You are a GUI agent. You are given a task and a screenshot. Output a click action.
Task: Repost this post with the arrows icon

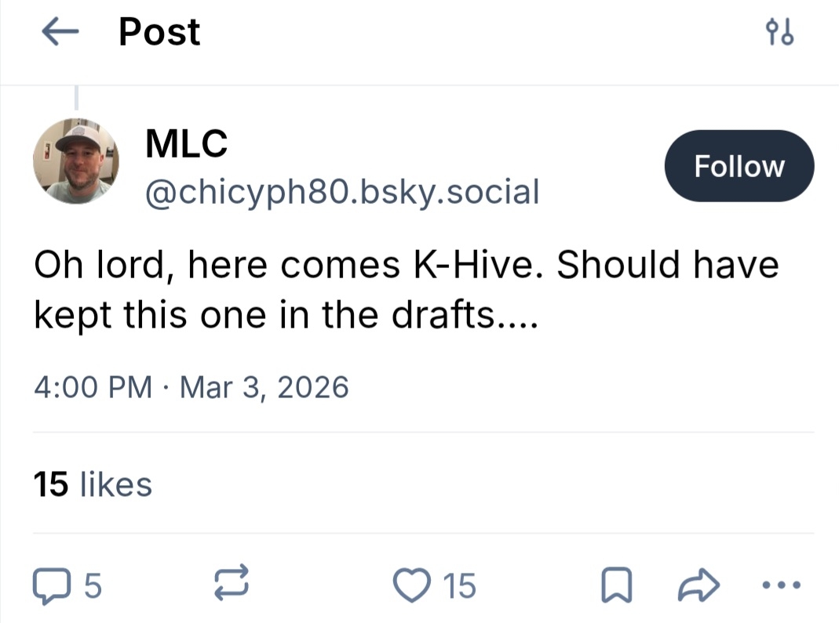[232, 585]
